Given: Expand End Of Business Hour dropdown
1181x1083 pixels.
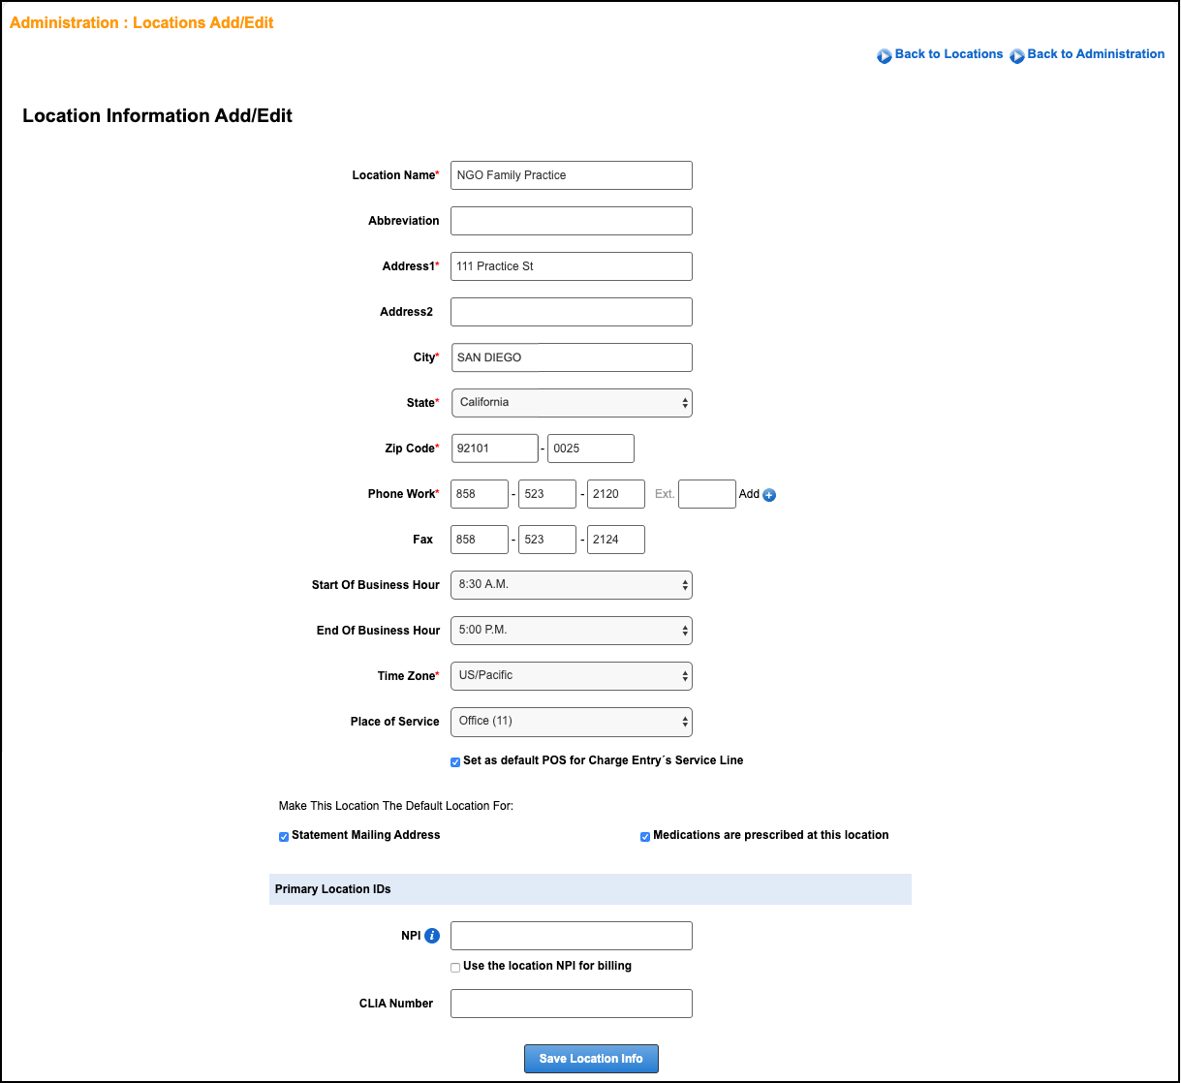Looking at the screenshot, I should pos(572,631).
